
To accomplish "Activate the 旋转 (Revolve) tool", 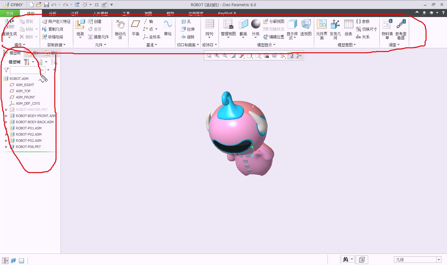I will (188, 37).
